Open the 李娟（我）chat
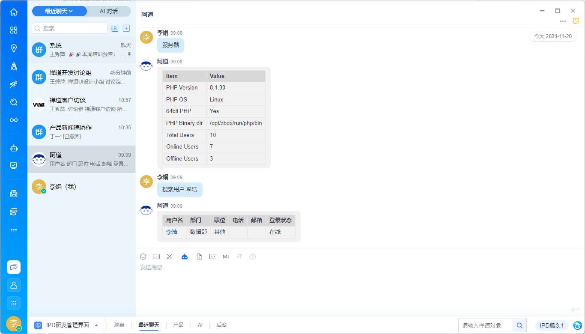Image resolution: width=585 pixels, height=334 pixels. coord(81,187)
